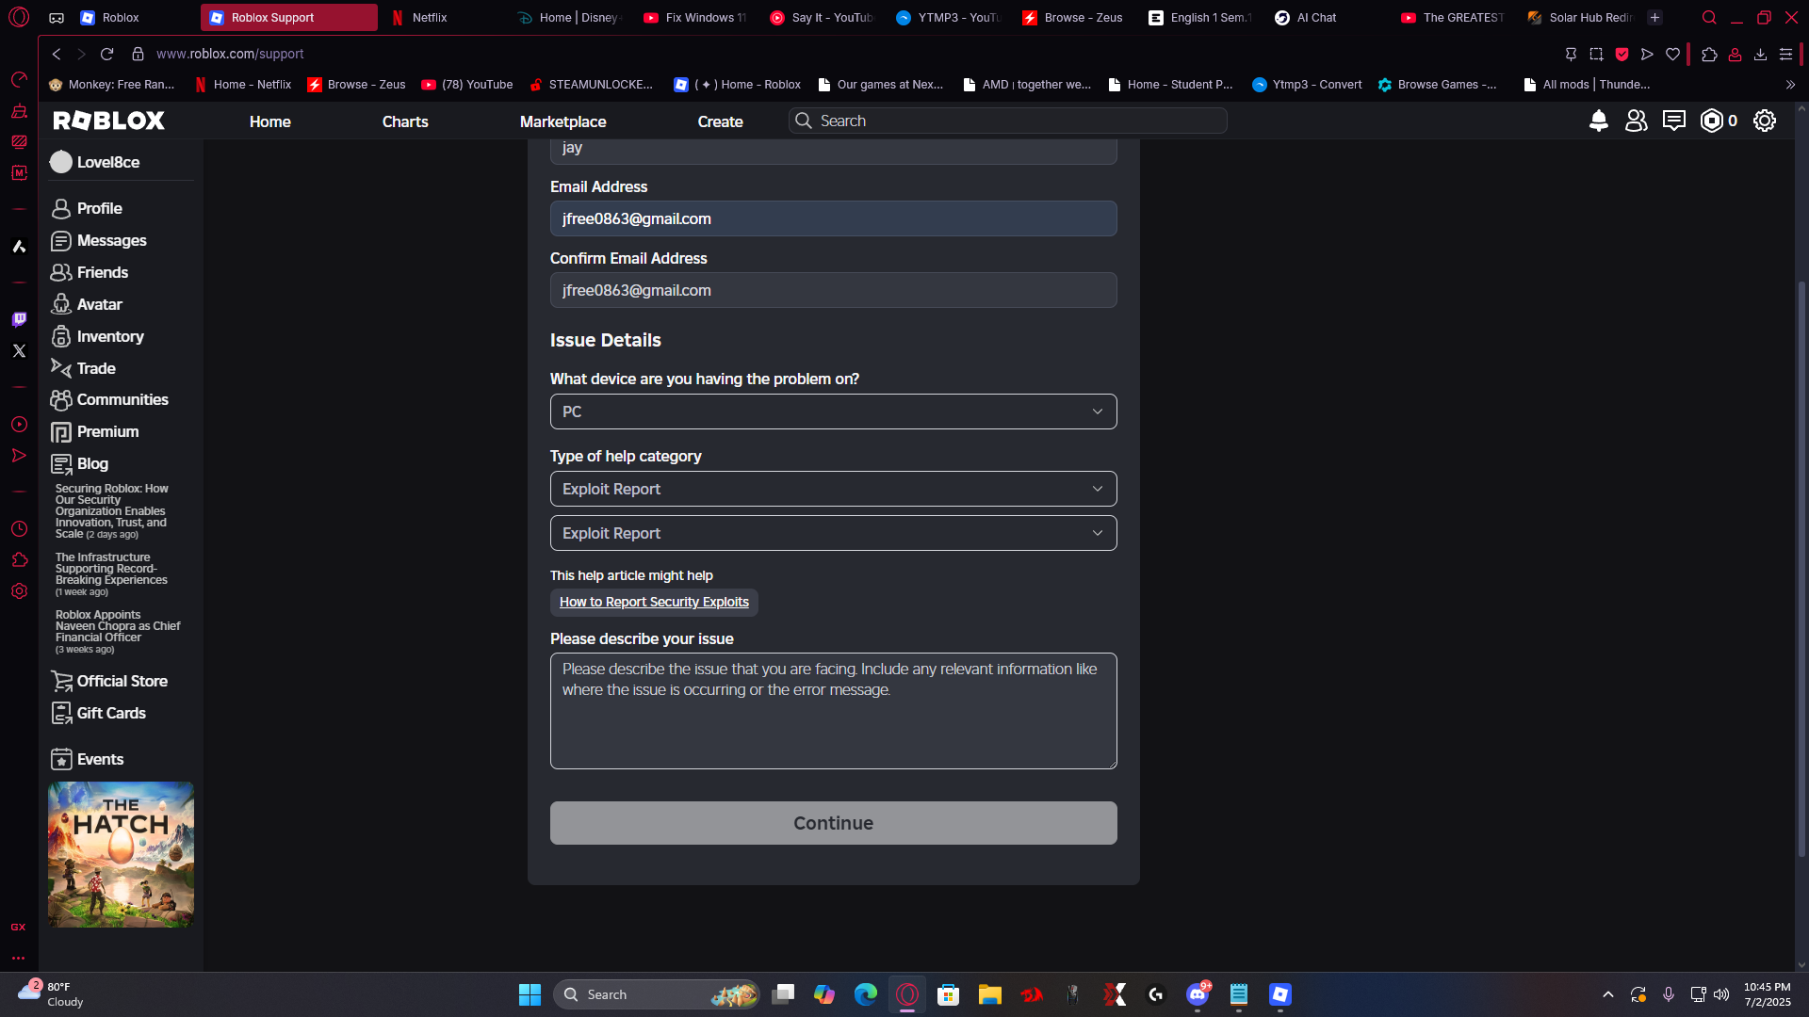Open new browser tab
1809x1017 pixels.
tap(1654, 17)
